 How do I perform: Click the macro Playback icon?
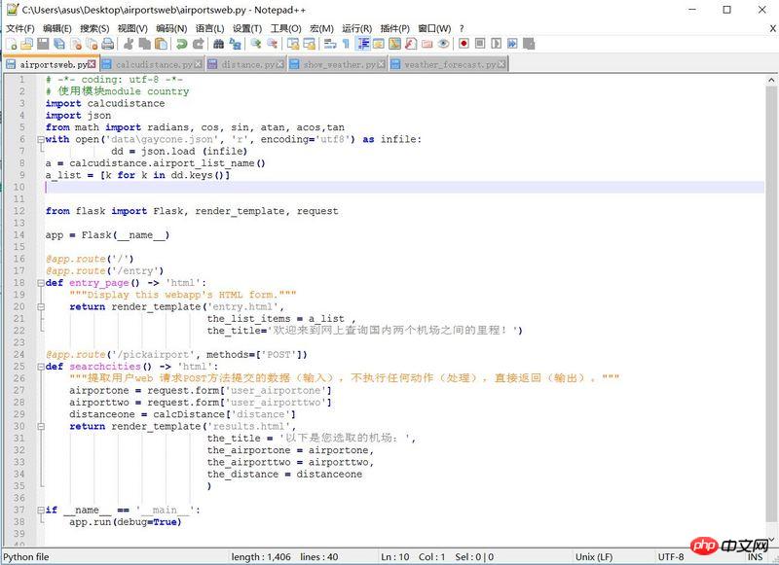click(x=497, y=44)
